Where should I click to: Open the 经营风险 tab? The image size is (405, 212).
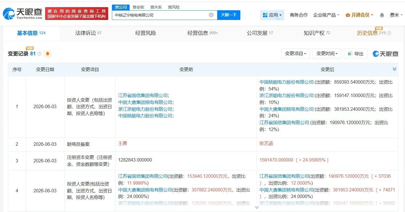coord(146,33)
